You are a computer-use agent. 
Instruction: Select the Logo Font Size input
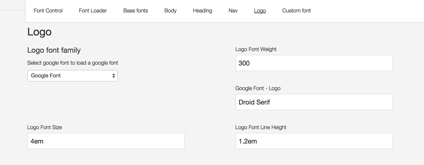pos(106,141)
